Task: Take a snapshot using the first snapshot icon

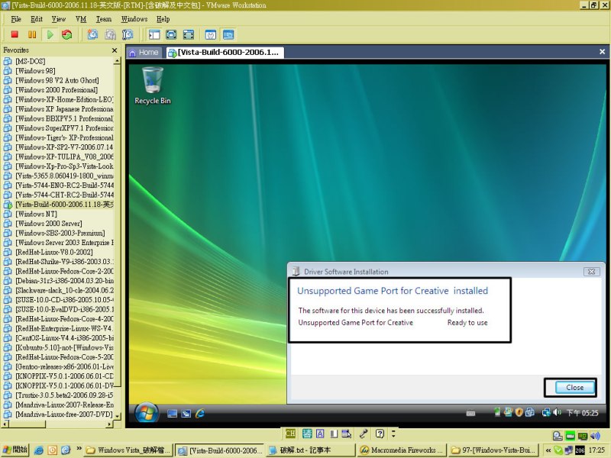Action: click(92, 34)
